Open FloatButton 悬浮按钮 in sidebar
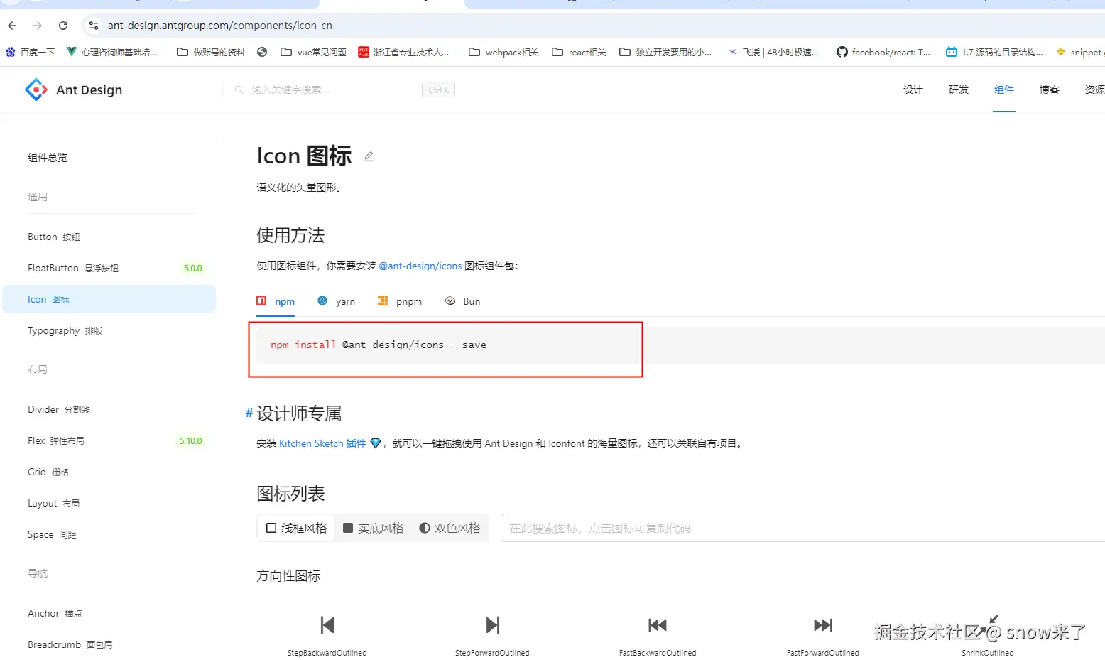This screenshot has height=660, width=1105. click(109, 268)
